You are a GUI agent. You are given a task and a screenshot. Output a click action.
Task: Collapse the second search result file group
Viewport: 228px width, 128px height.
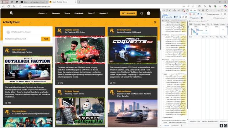[x=163, y=35]
